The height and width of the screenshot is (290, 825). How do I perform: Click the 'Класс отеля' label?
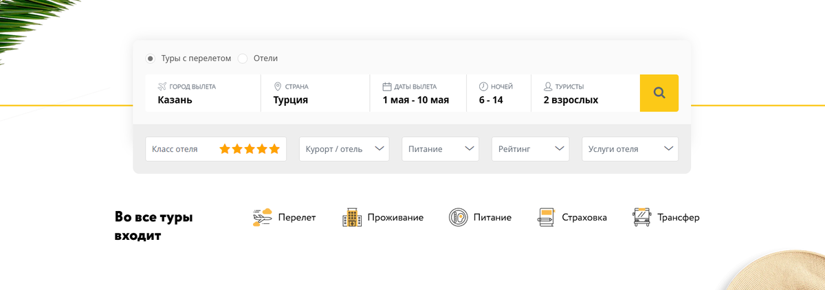click(x=175, y=149)
